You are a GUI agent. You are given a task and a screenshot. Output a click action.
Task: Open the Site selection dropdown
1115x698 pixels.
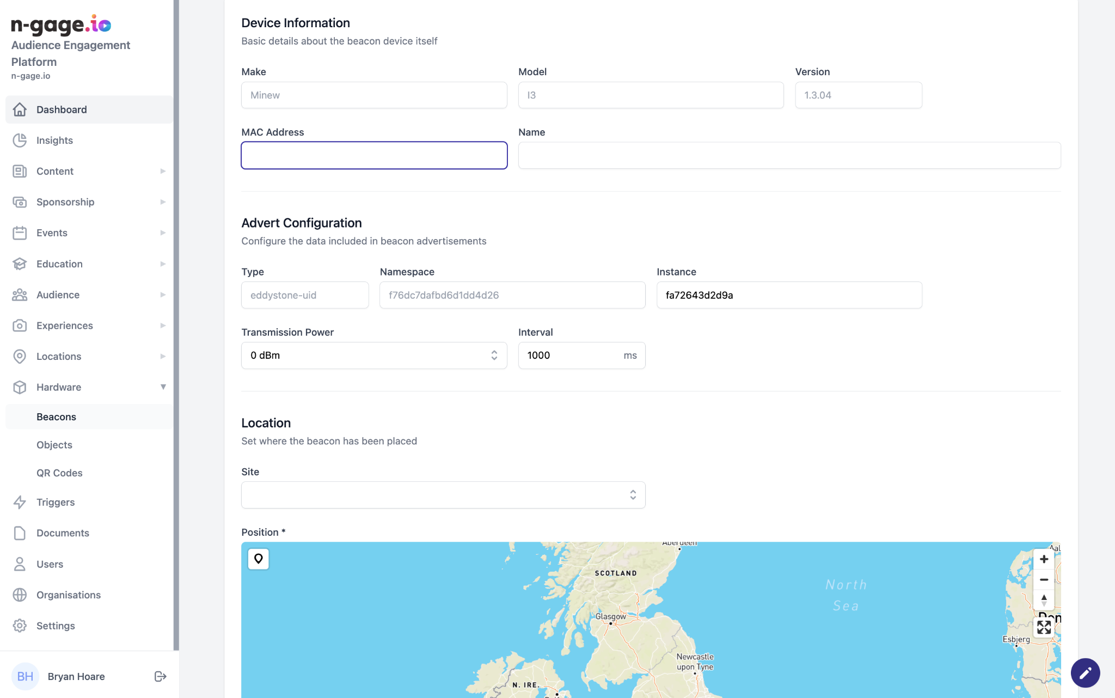(443, 495)
